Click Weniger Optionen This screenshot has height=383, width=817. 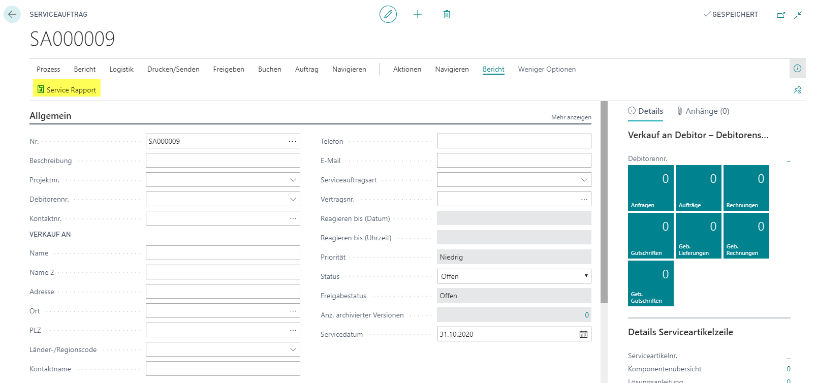point(547,69)
